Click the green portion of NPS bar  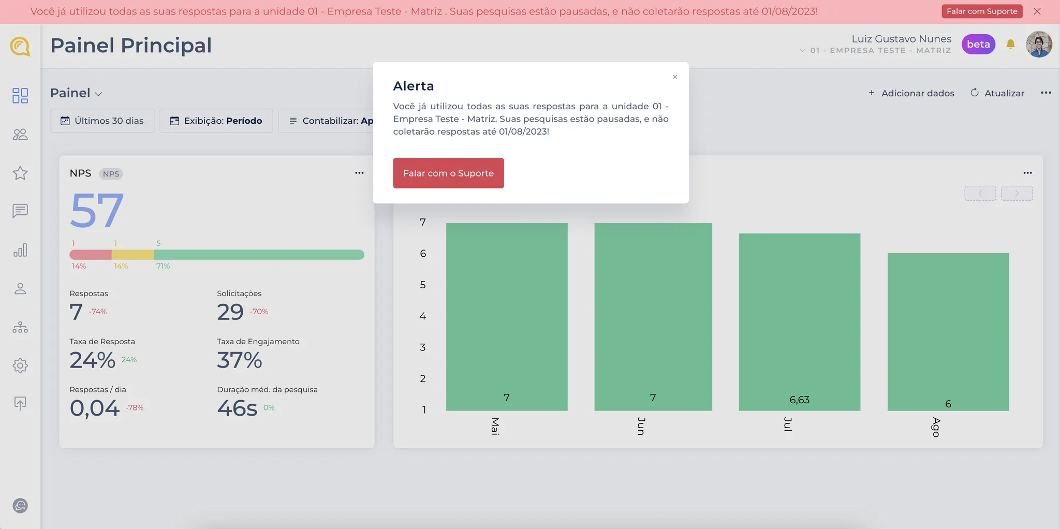point(259,255)
